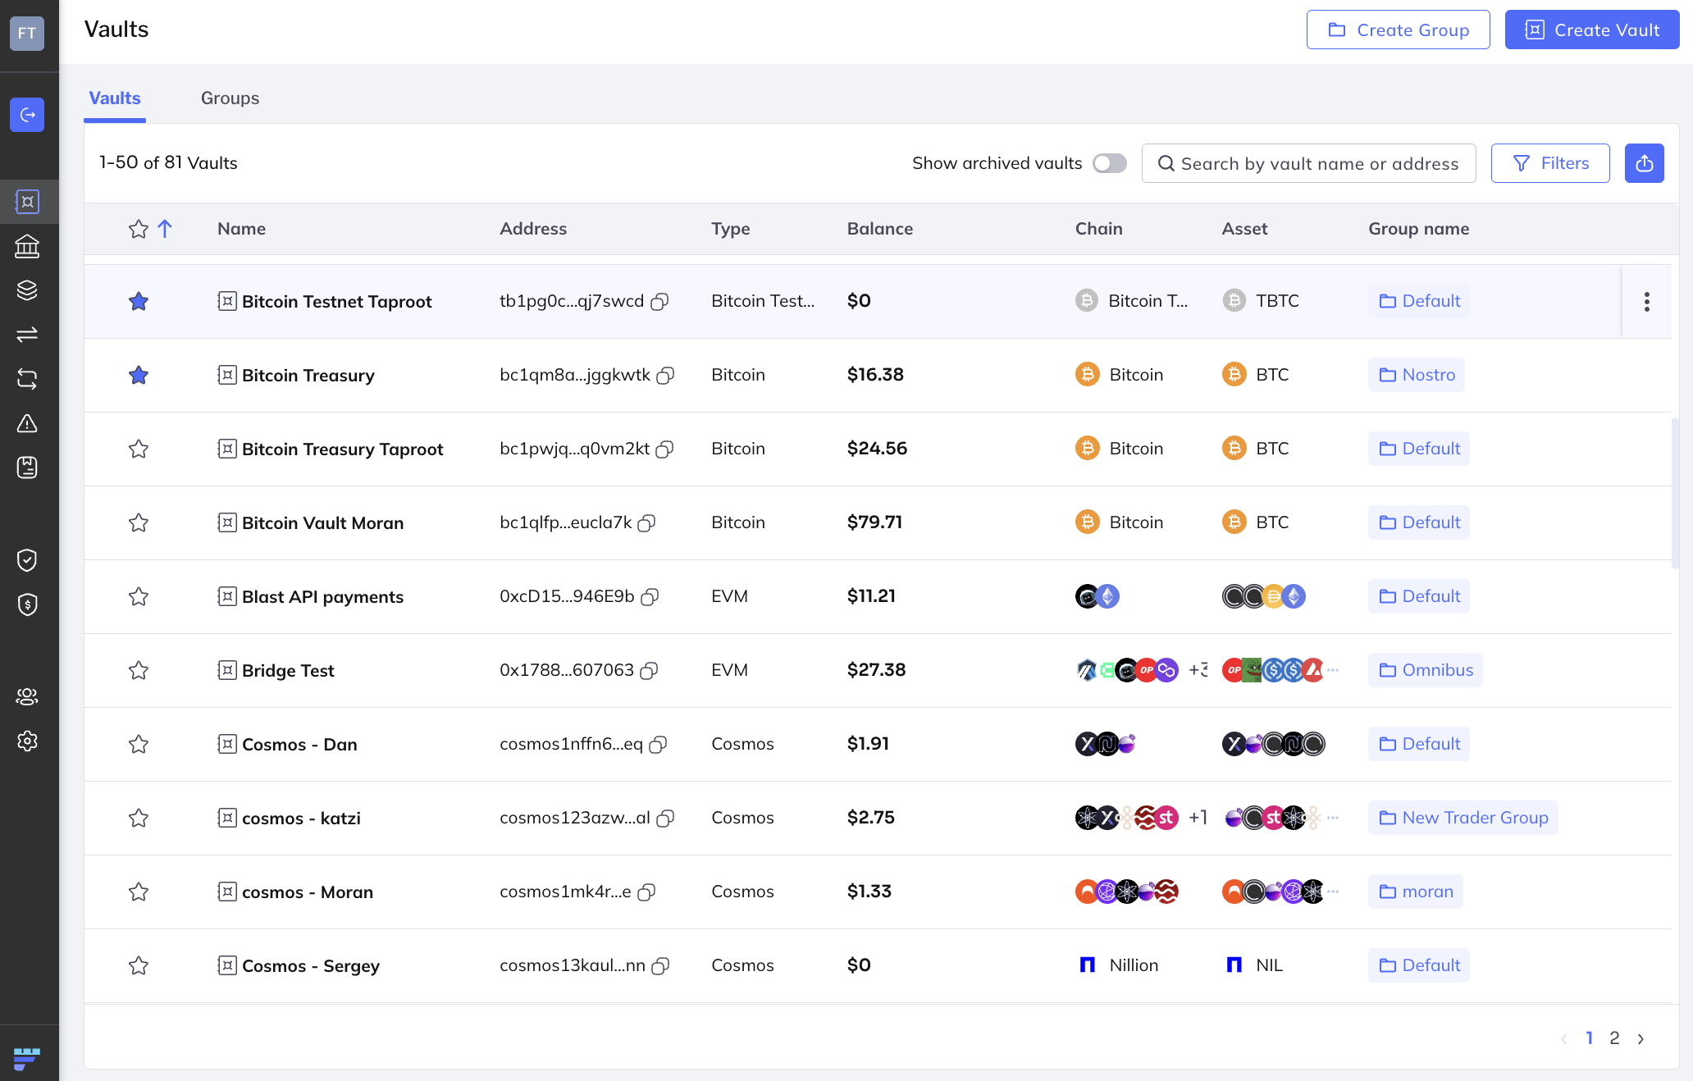Open the users team sidebar icon
Viewport: 1693px width, 1081px height.
pos(27,696)
